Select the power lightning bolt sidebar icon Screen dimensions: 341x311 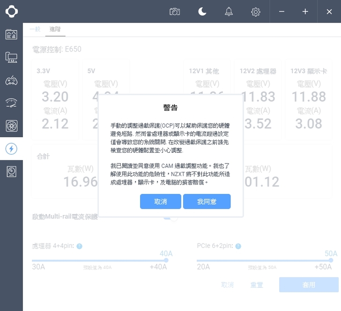(x=11, y=149)
